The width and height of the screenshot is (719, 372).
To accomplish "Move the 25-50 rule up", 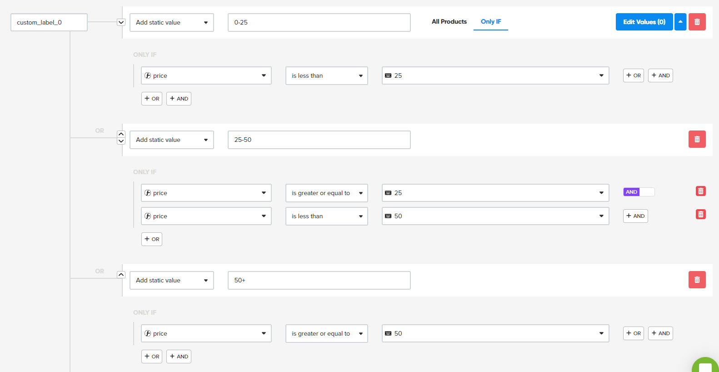I will [121, 134].
